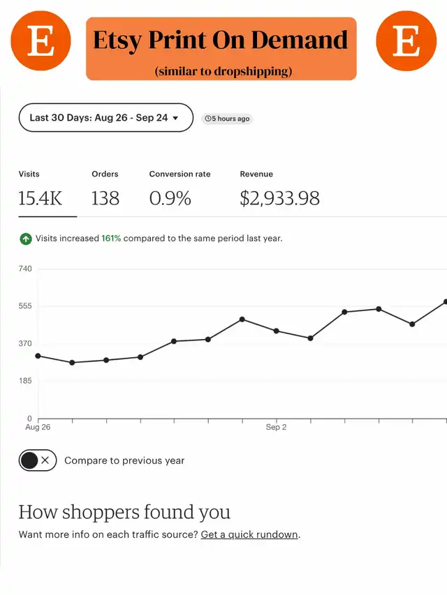Screen dimensions: 447x595
Task: Click the last visible chart data point
Action: (445, 302)
